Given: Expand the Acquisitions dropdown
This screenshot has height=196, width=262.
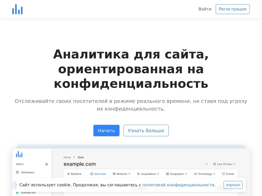Looking at the screenshot, I should pos(158,174).
